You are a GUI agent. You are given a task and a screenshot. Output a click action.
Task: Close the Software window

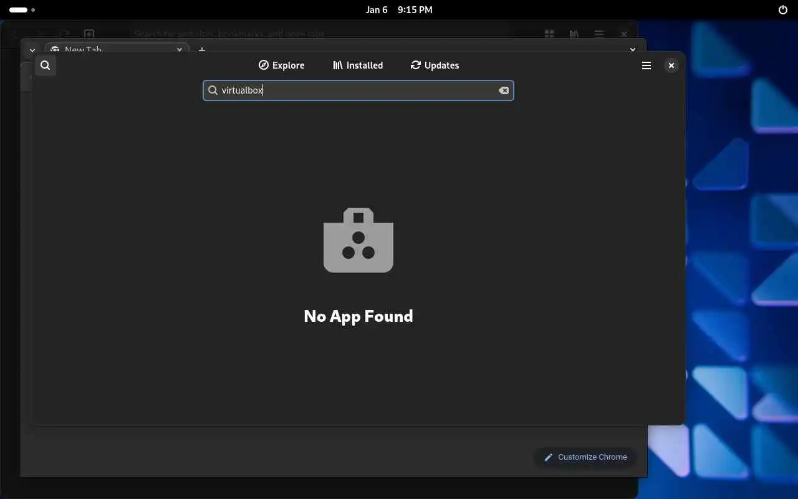[671, 65]
